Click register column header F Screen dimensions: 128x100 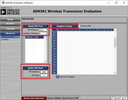tap(112, 30)
